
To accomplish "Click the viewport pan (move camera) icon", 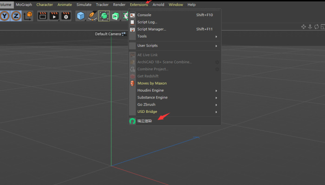I will [304, 27].
